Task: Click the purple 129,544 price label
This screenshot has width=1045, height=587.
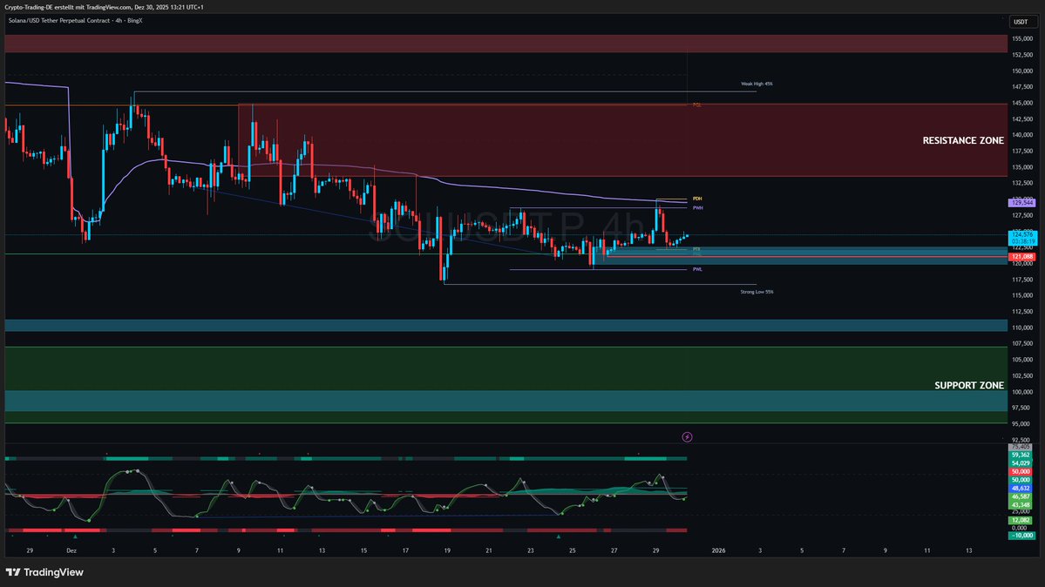Action: (1021, 203)
